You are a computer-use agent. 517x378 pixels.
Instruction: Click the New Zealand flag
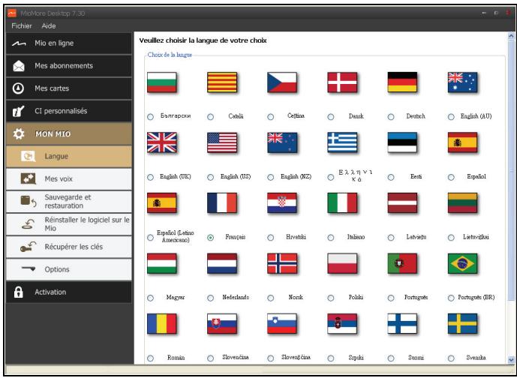tap(282, 142)
